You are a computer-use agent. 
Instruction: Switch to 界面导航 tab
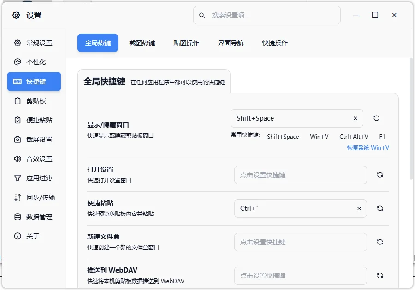231,43
